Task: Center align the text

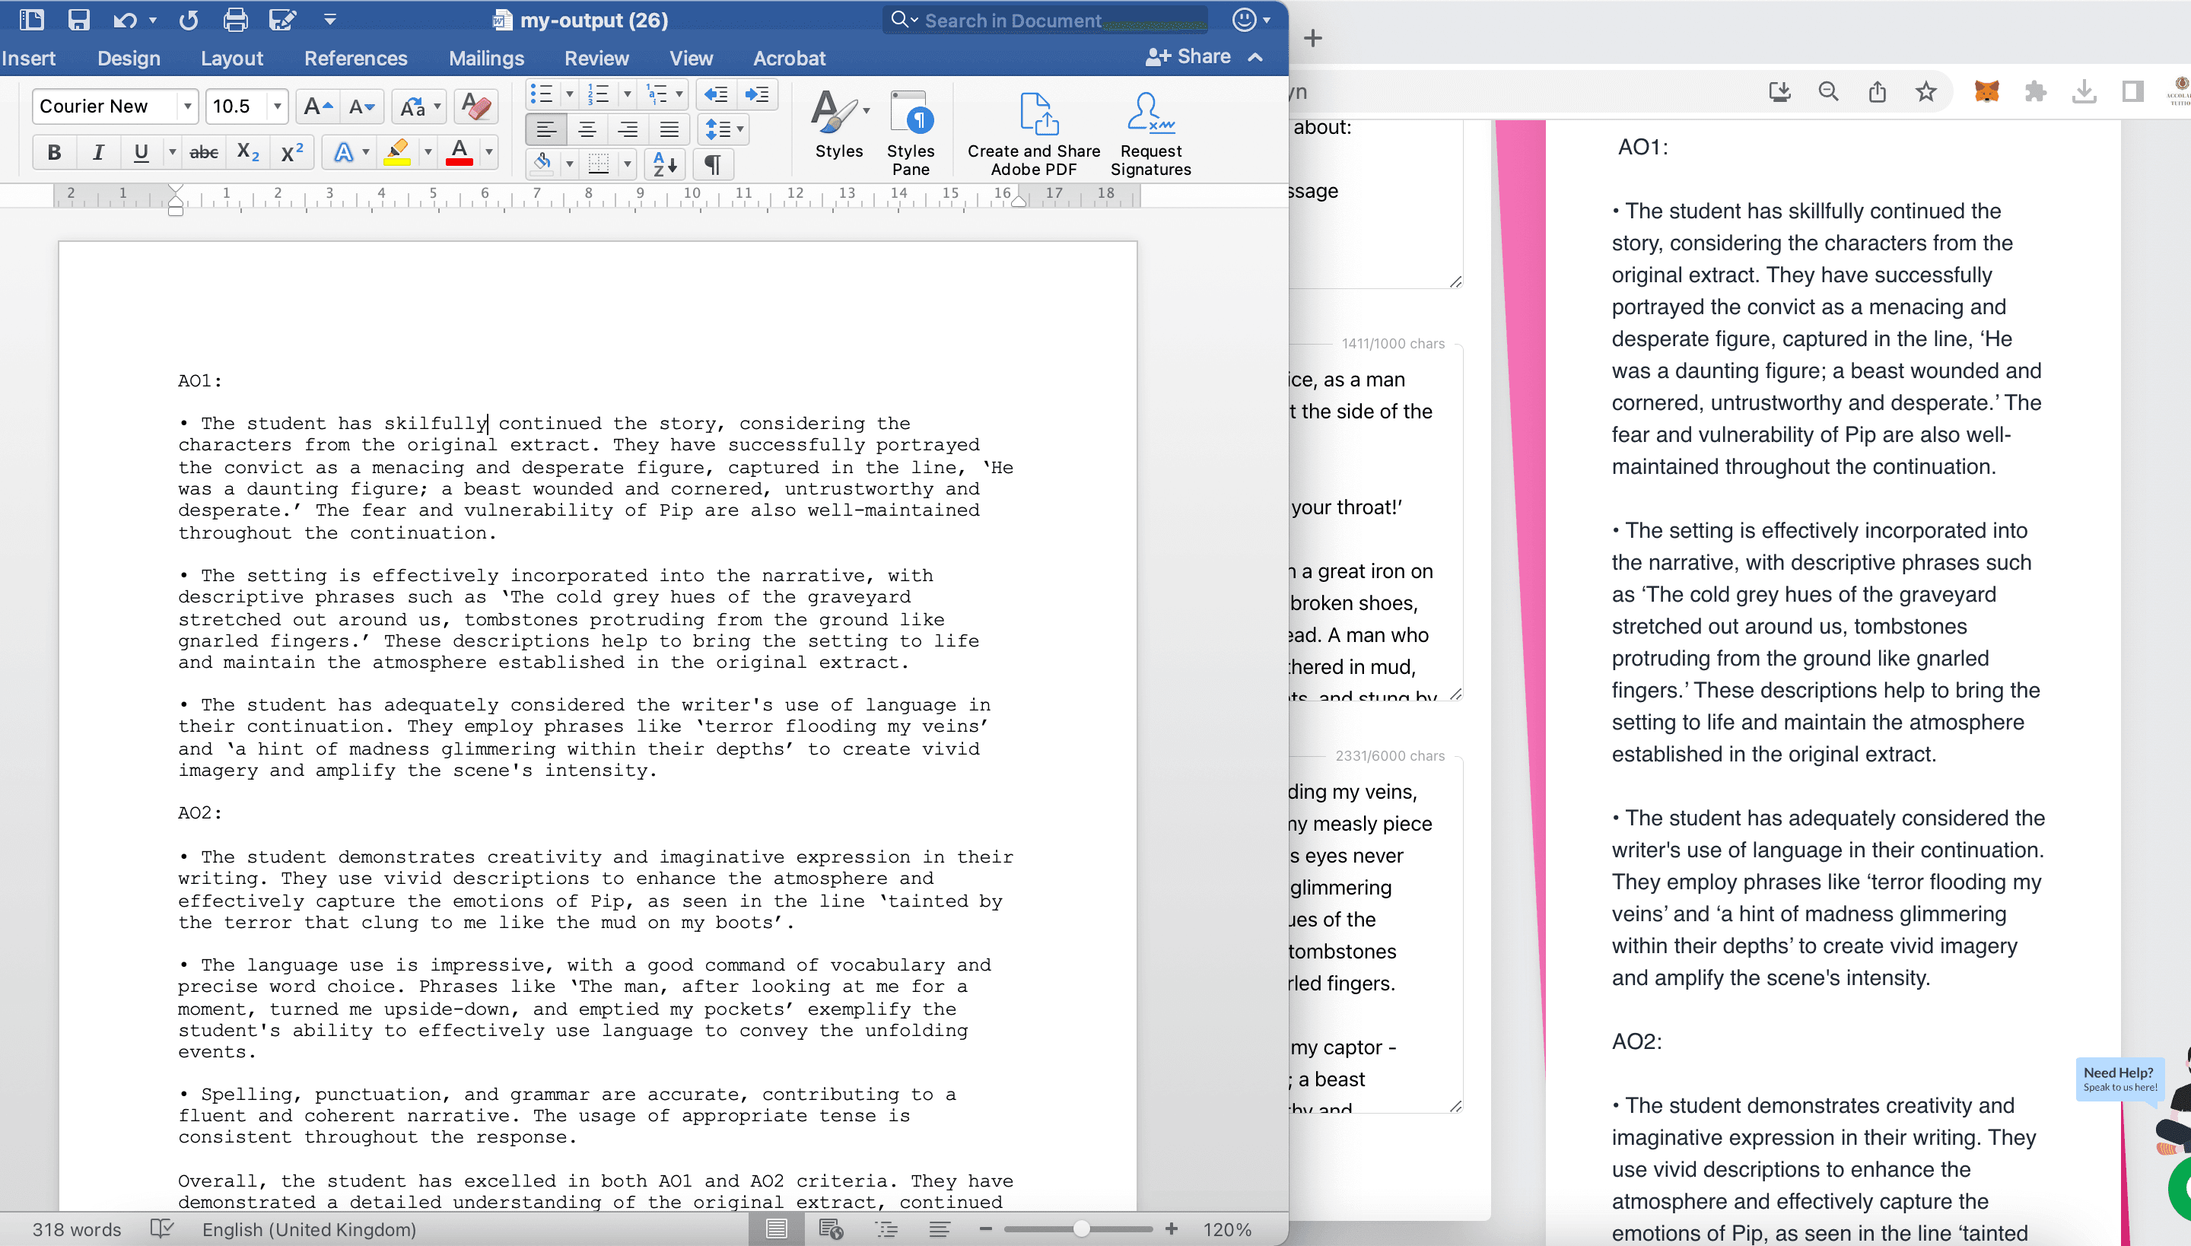Action: (x=587, y=129)
